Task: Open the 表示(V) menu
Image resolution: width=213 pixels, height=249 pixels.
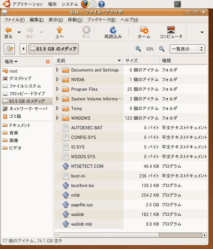Action: click(x=56, y=20)
